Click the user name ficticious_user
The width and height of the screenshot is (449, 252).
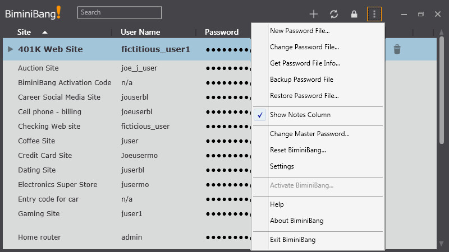[x=145, y=127]
